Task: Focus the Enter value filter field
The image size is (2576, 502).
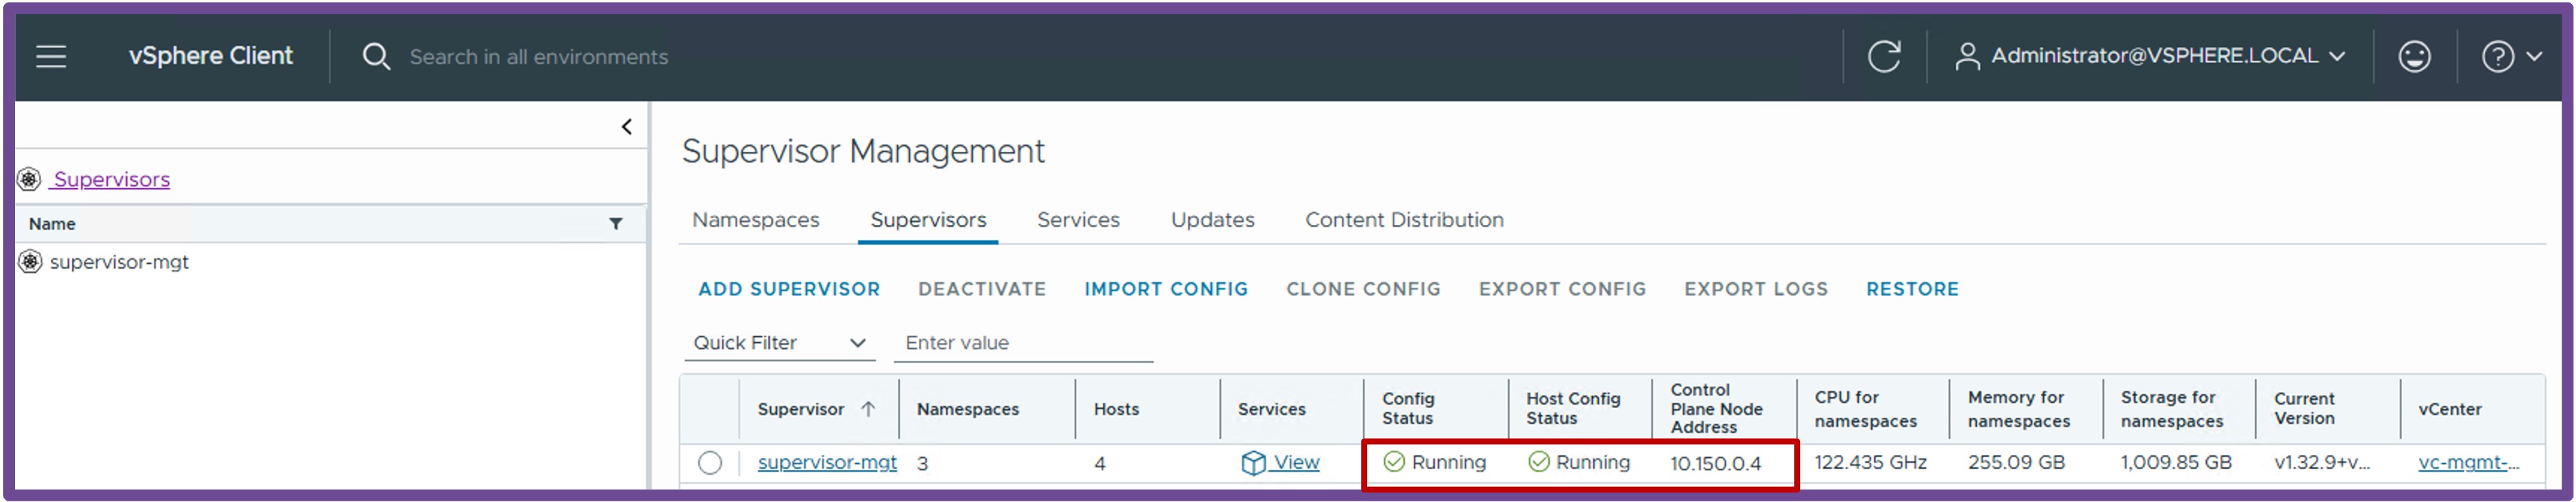Action: (1023, 343)
